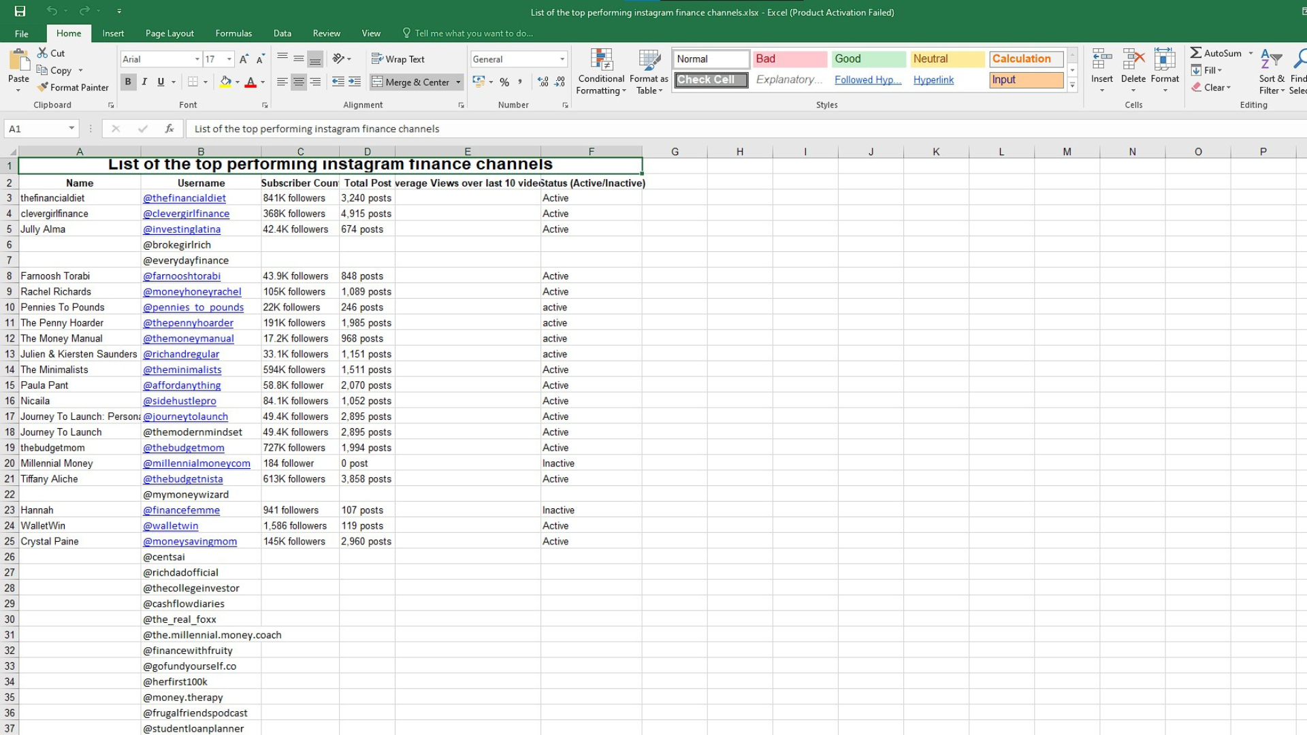
Task: Click the Percent Style icon
Action: (504, 82)
